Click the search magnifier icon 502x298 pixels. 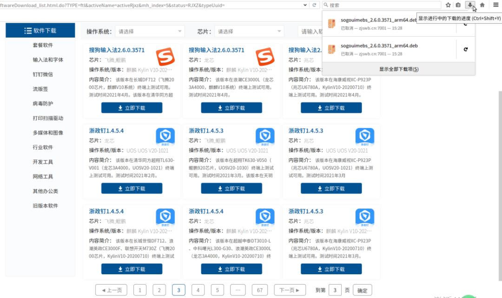coord(326,5)
